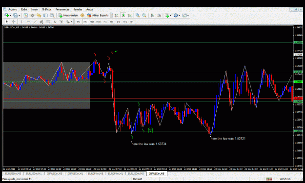Select the trendline tool
305x183 pixels.
(35, 22)
